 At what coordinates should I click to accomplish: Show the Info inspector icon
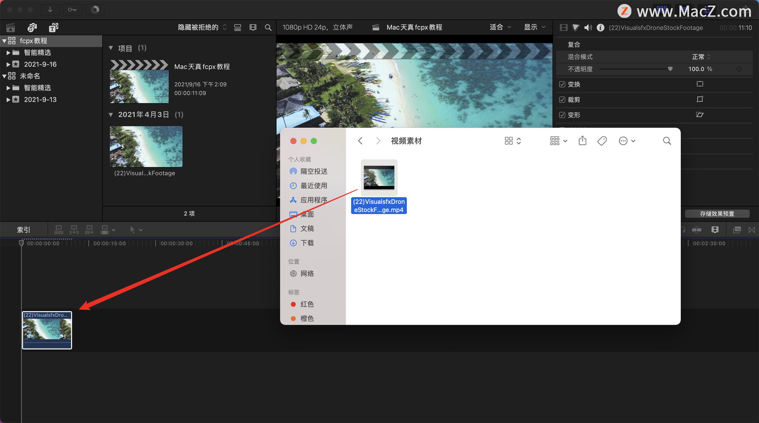click(x=600, y=28)
